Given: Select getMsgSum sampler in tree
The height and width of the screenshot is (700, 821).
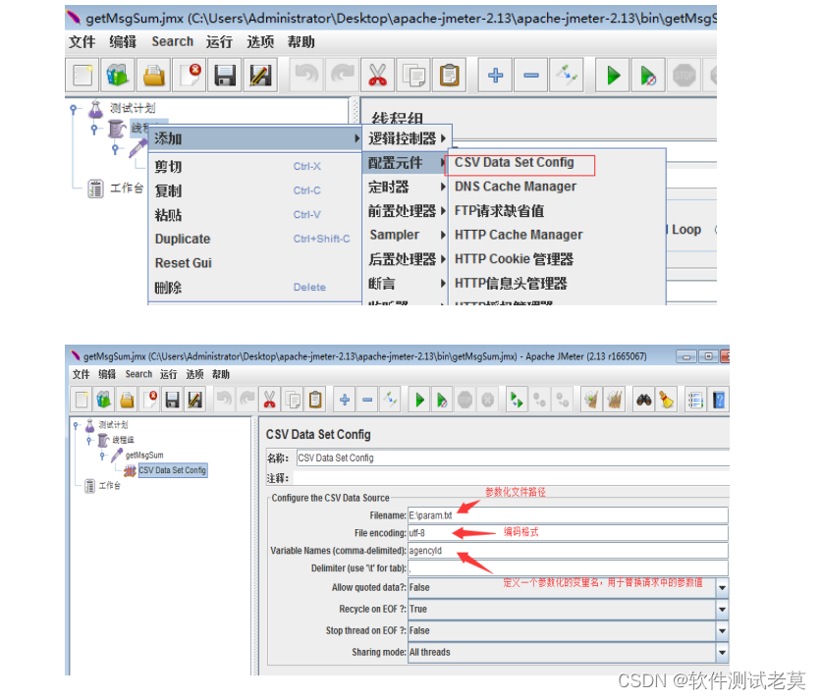Looking at the screenshot, I should (x=144, y=456).
